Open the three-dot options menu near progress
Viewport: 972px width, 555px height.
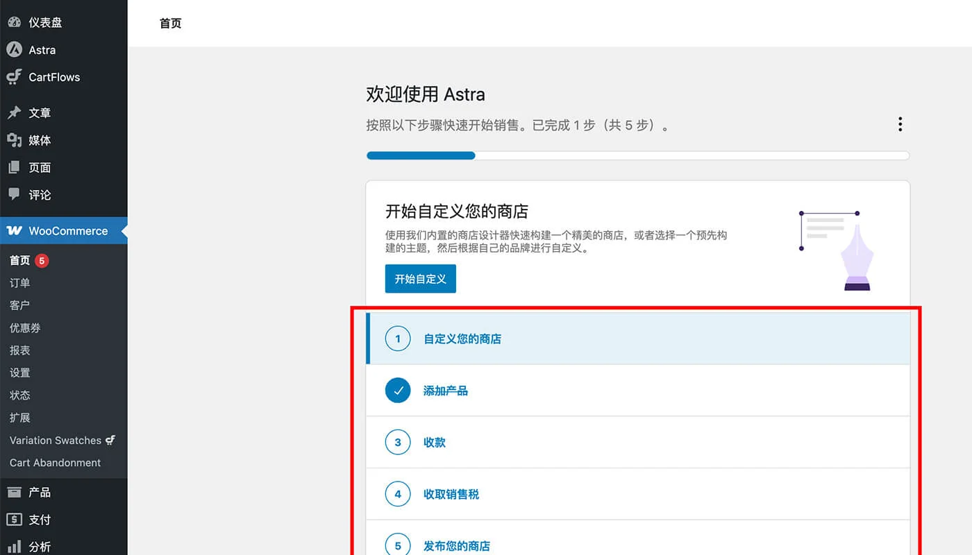point(900,123)
